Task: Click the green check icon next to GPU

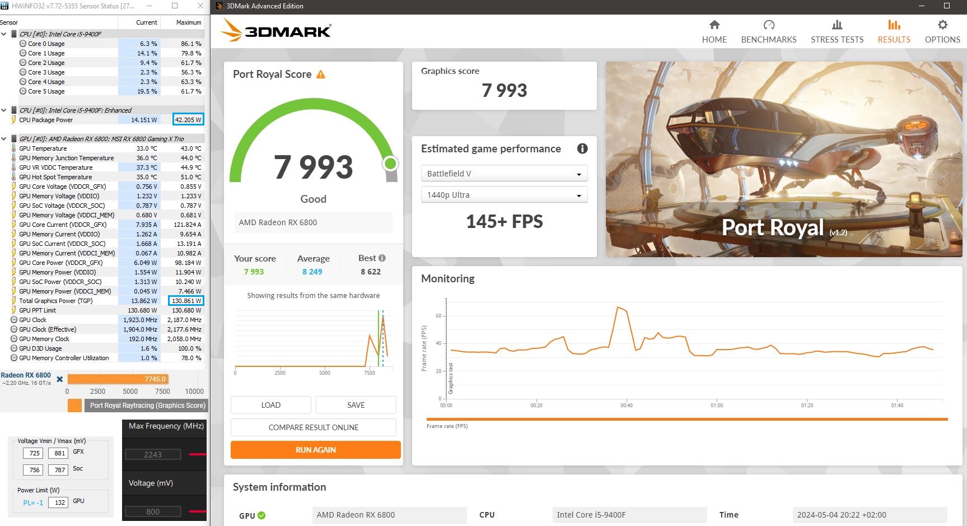Action: coord(261,515)
